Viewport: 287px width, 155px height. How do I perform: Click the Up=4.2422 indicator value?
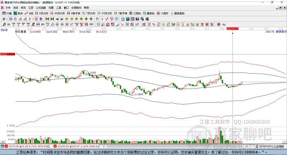[52, 32]
